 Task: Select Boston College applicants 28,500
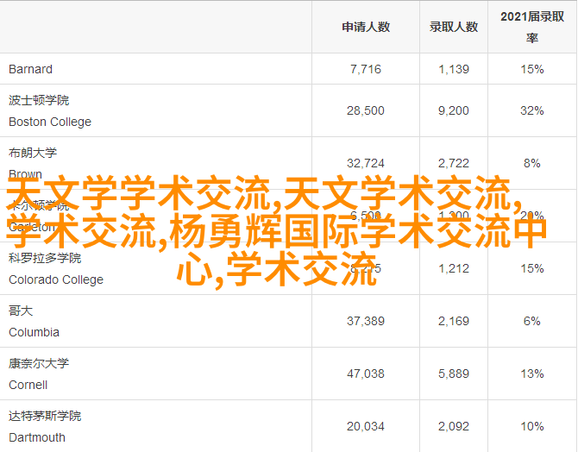366,110
